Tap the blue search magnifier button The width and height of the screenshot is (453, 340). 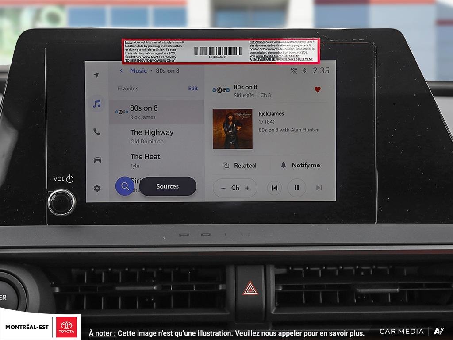(125, 186)
